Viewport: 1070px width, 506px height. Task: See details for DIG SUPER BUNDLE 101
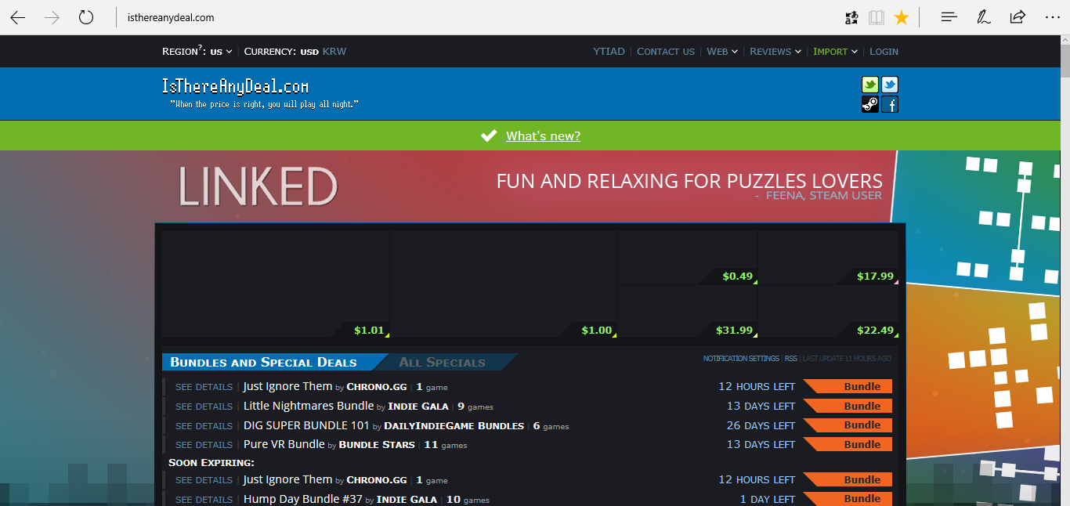pos(204,426)
